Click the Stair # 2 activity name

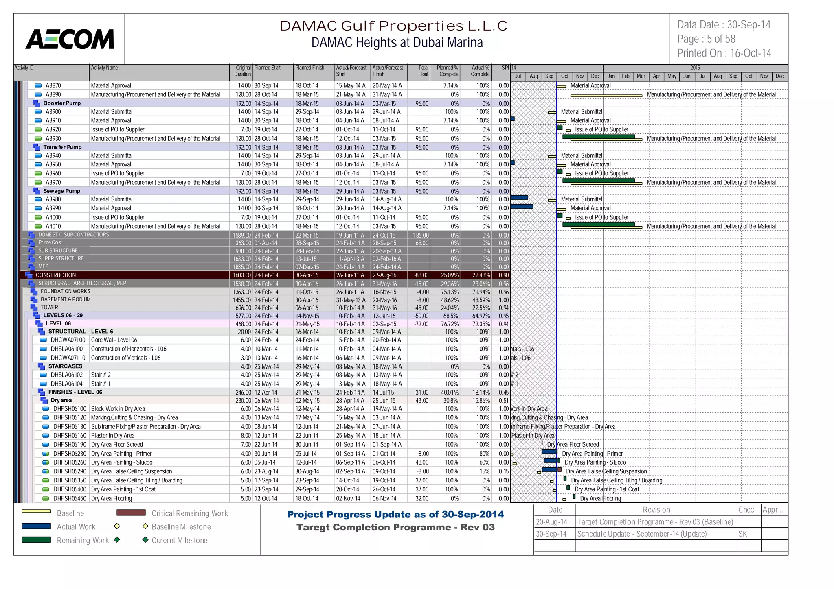[101, 375]
